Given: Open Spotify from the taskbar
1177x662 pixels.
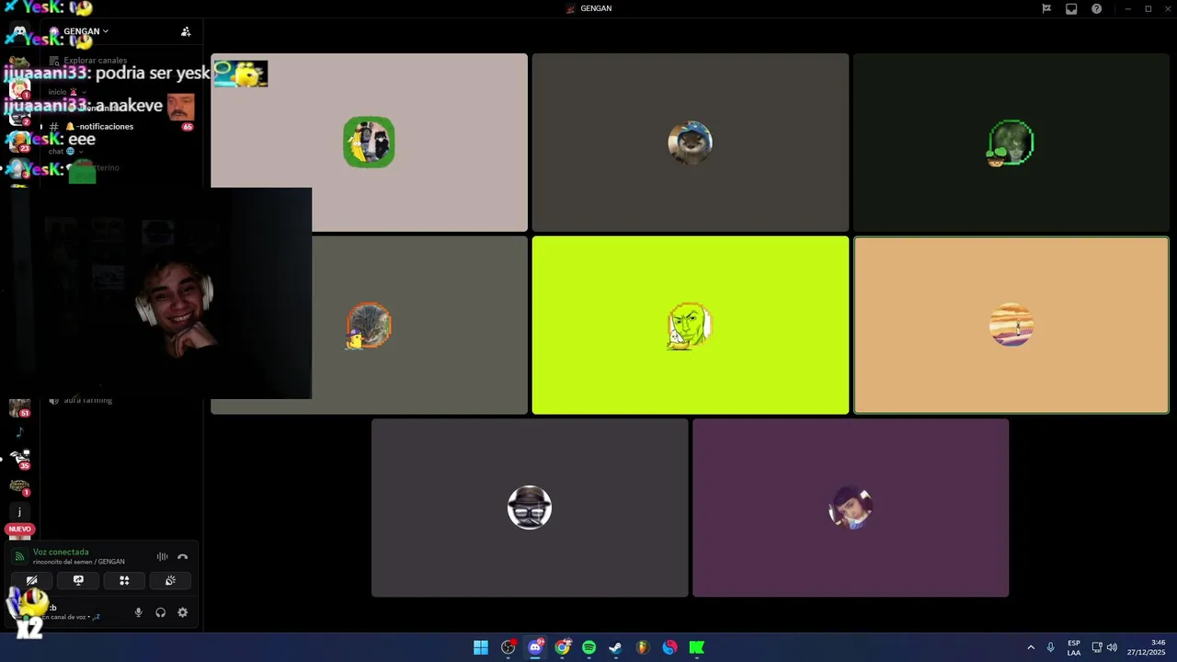Looking at the screenshot, I should tap(589, 647).
